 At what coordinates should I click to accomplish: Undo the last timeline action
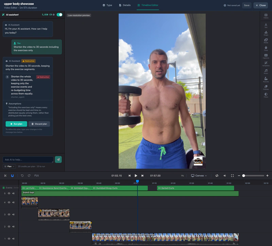click(22, 175)
